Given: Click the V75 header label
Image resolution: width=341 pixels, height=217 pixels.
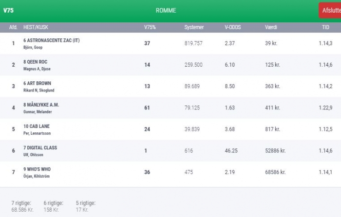Looking at the screenshot, I should (x=8, y=11).
